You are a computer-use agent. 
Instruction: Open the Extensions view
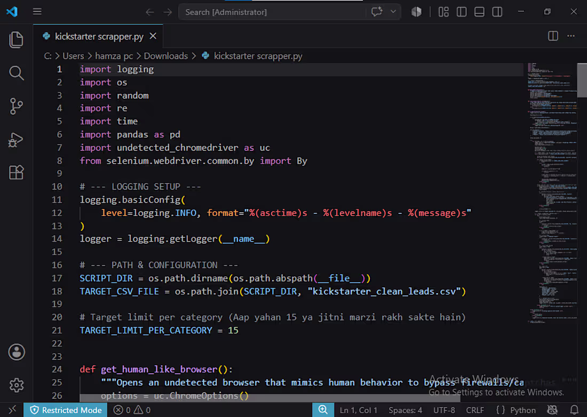(x=16, y=172)
